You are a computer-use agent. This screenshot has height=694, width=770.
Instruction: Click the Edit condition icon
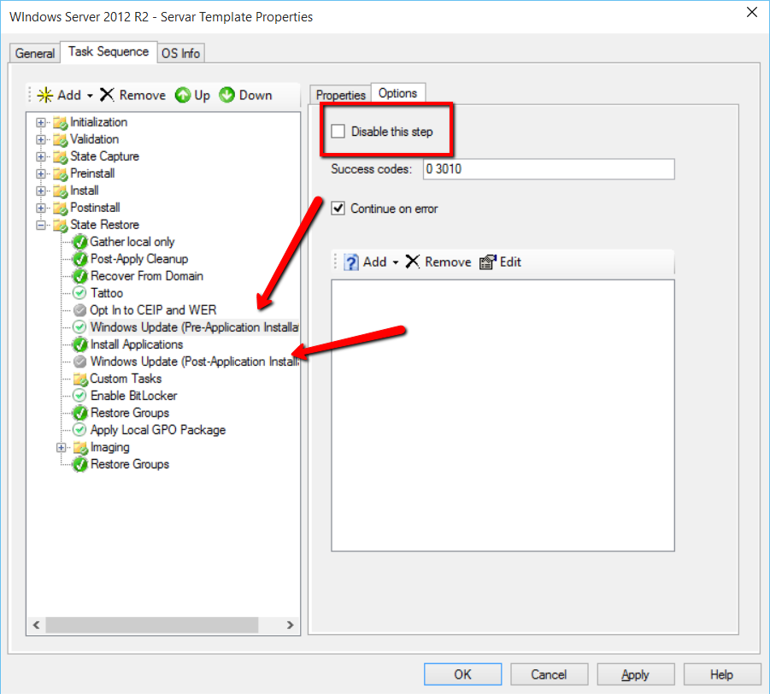tap(487, 262)
